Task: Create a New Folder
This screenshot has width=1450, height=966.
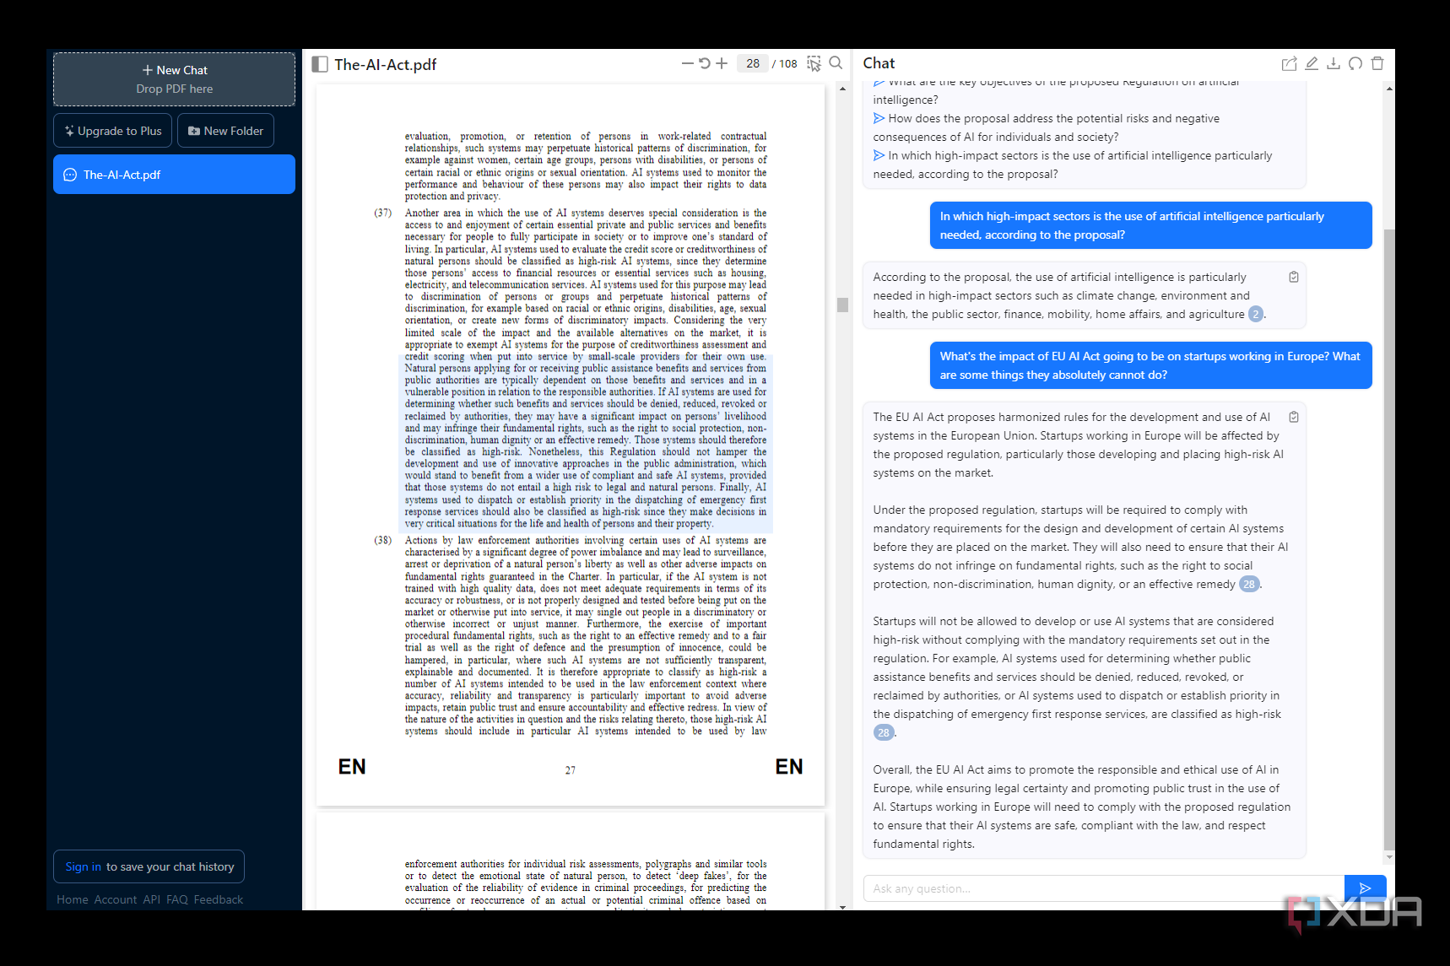Action: pos(225,131)
